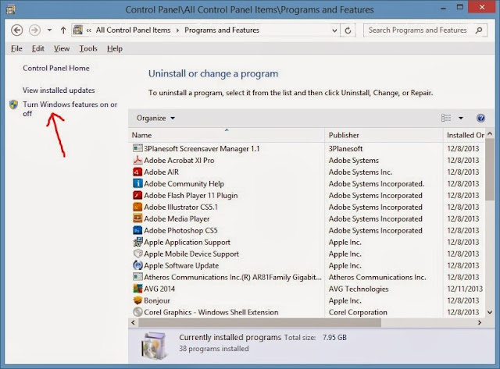Open Turn Windows features on or off
This screenshot has width=500, height=369.
(x=70, y=109)
